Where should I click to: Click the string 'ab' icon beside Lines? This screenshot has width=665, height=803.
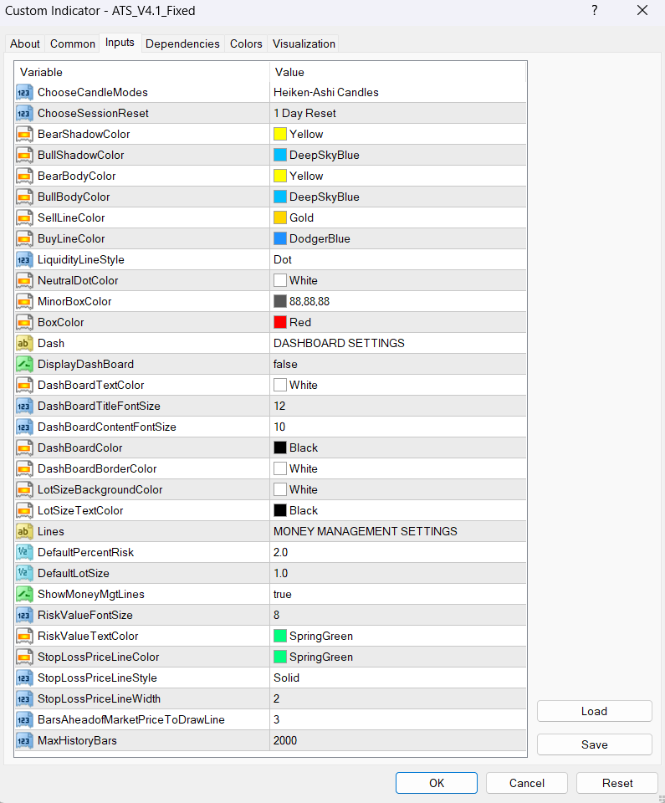(x=24, y=531)
